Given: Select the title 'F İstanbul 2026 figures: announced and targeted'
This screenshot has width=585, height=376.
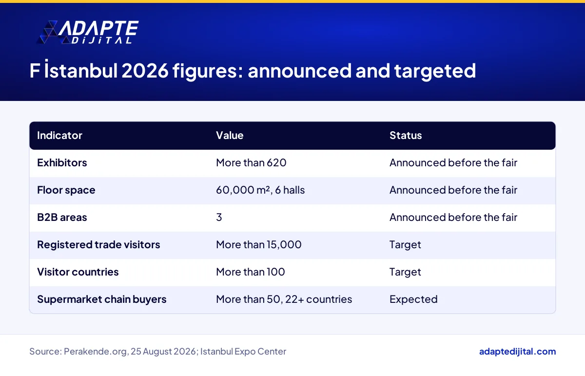Looking at the screenshot, I should [253, 71].
